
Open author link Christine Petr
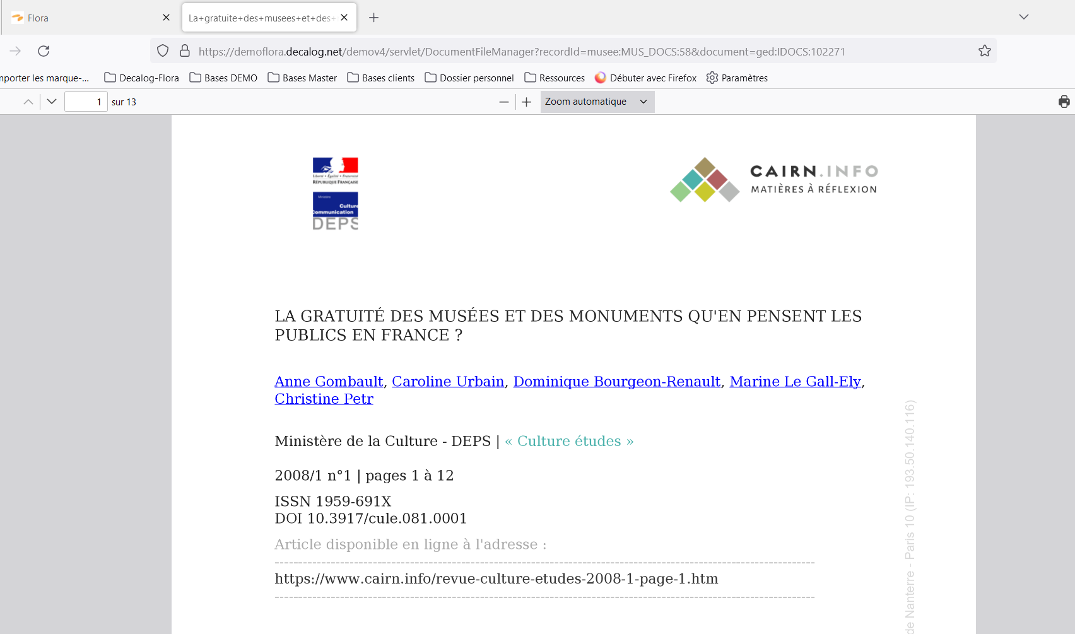click(324, 399)
